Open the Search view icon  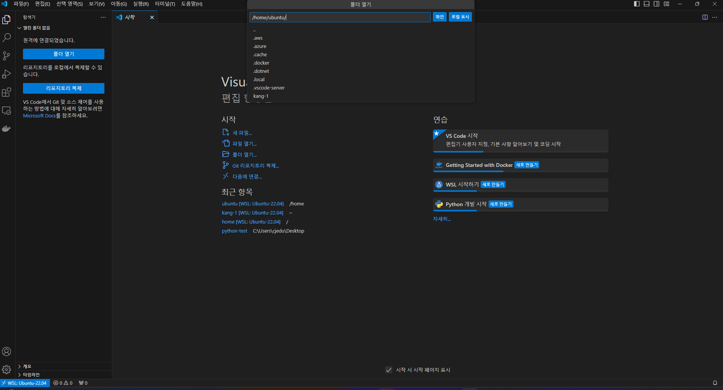point(6,38)
